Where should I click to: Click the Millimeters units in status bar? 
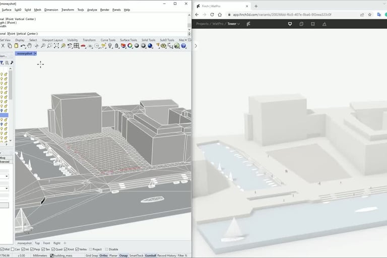40,255
